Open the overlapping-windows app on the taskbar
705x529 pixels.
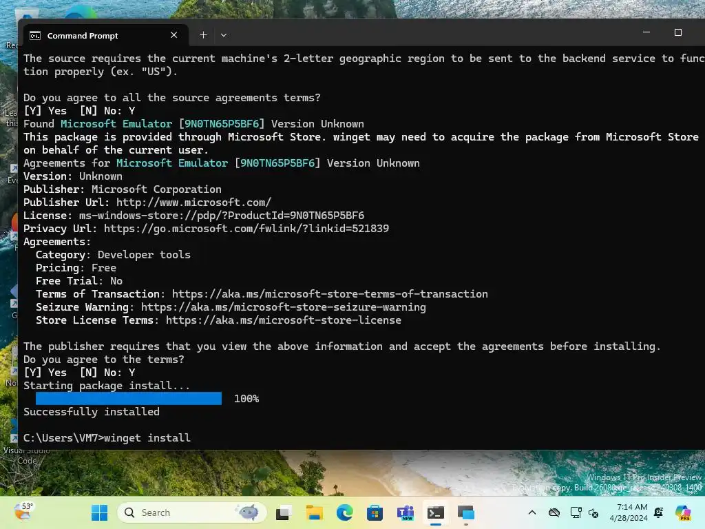click(466, 512)
